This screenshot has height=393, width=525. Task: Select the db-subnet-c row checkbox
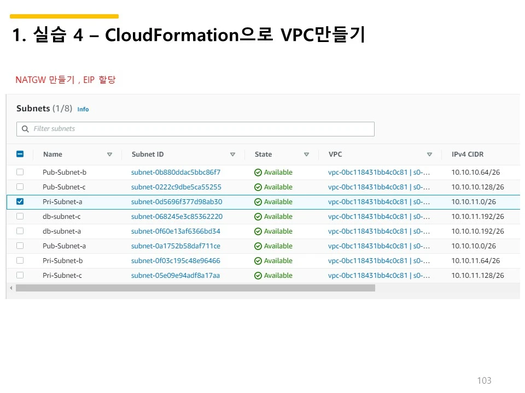coord(20,216)
